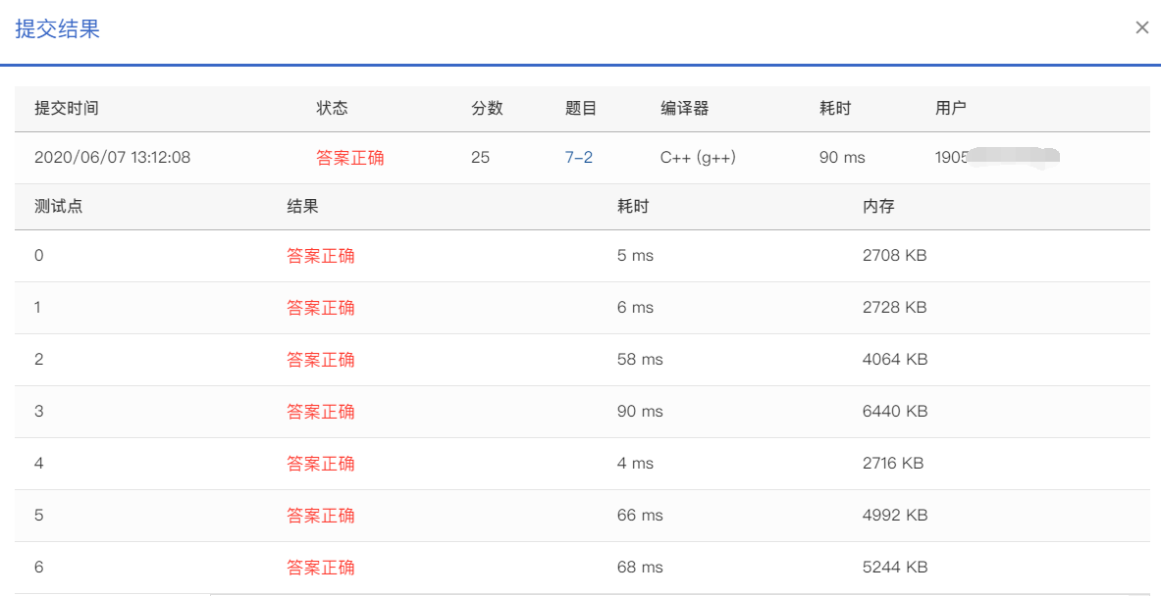This screenshot has height=596, width=1161.
Task: Click test point number 4
Action: (x=39, y=464)
